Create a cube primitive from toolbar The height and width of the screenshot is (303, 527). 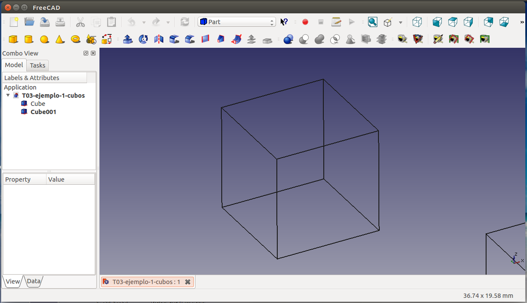point(13,40)
